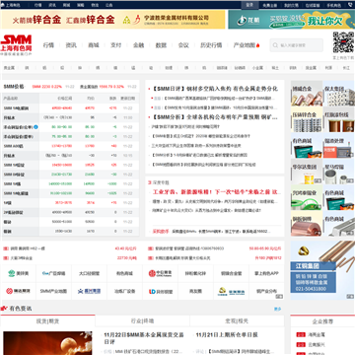
Task: Click the SMM 上海有色网 logo
Action: [16, 44]
